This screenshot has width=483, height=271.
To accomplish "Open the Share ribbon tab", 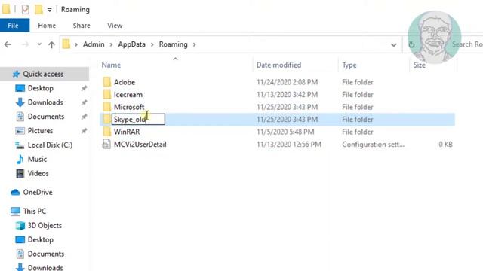I will click(x=82, y=26).
